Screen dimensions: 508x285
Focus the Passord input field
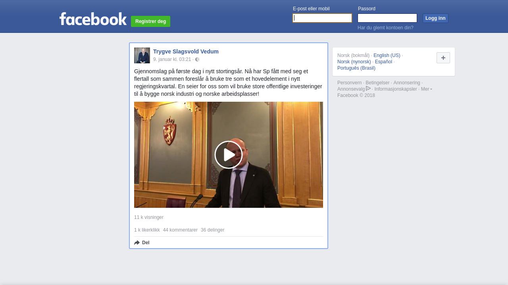[x=387, y=18]
